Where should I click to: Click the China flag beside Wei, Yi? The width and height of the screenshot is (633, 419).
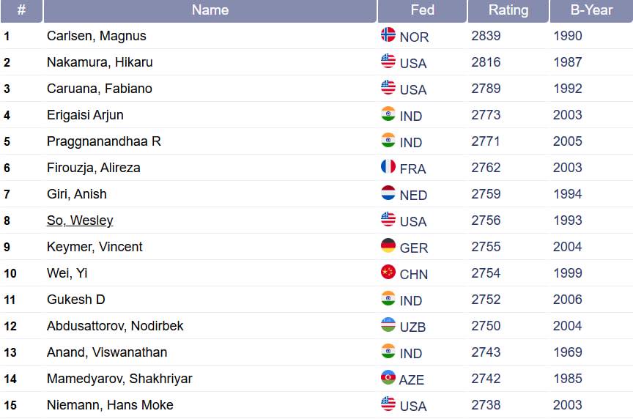388,272
